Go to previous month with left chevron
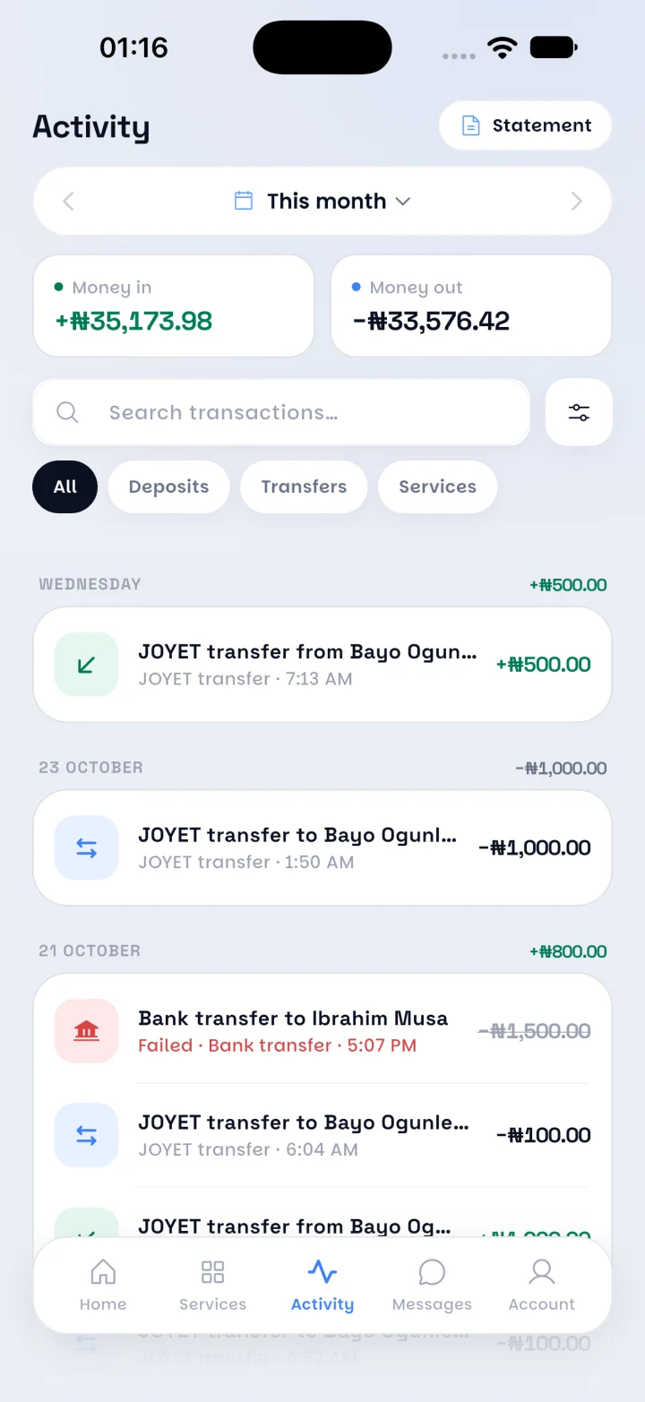The image size is (645, 1402). click(68, 202)
